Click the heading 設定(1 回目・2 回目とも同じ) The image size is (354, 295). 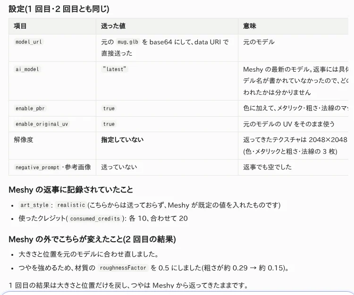[x=59, y=9]
